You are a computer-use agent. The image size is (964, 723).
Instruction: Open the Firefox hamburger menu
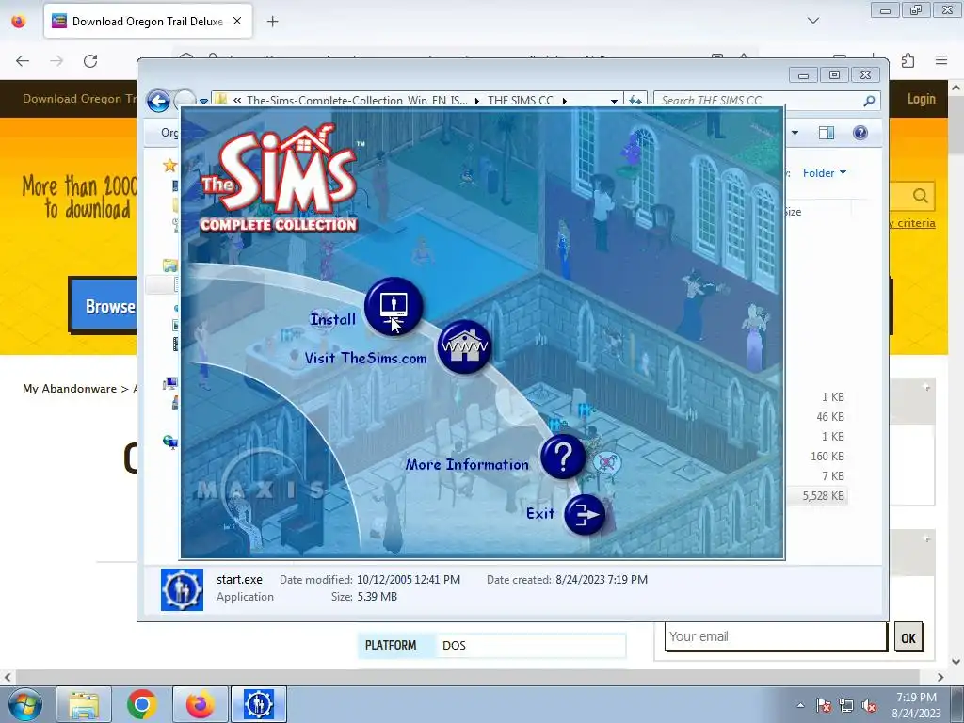coord(941,60)
